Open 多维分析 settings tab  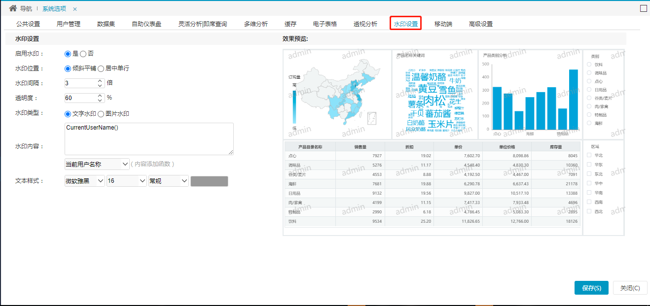(256, 24)
